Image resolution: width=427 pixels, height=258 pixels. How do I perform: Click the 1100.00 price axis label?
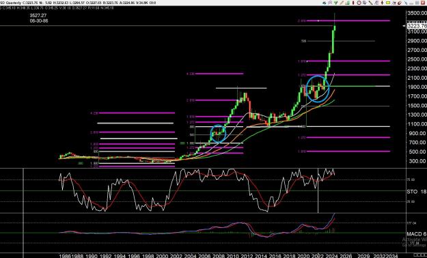point(417,124)
